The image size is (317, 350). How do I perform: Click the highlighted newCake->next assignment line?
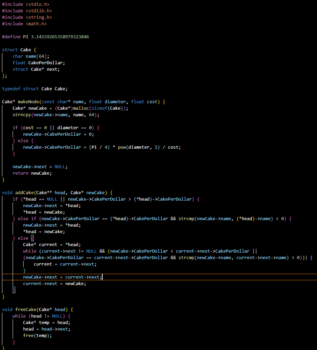click(62, 277)
